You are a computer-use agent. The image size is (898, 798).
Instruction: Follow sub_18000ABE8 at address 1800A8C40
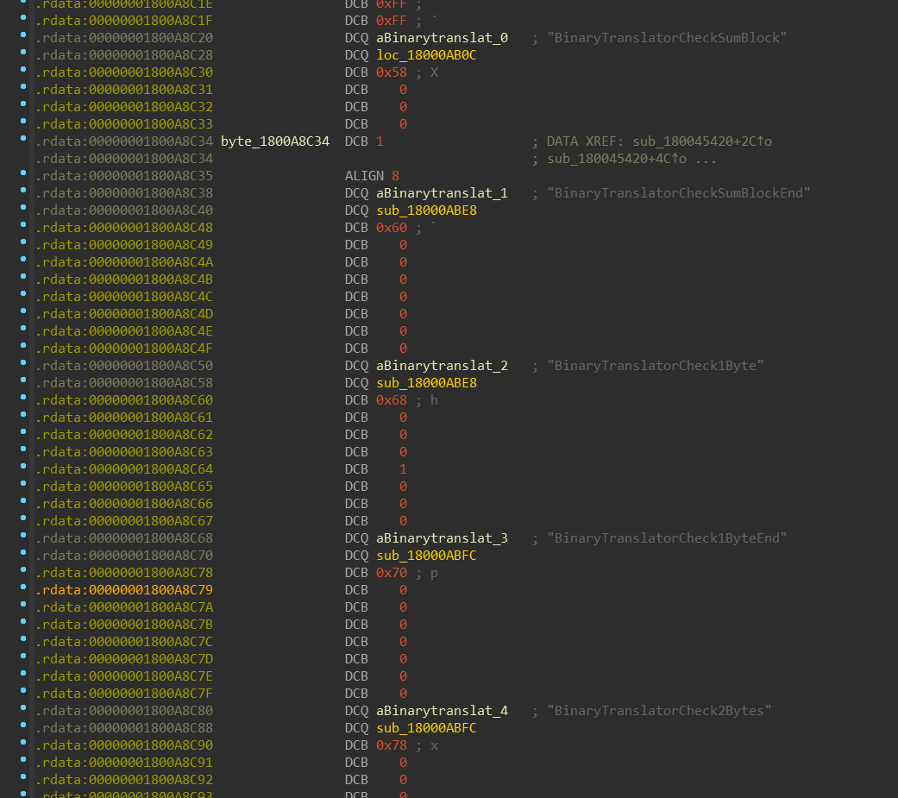[426, 210]
